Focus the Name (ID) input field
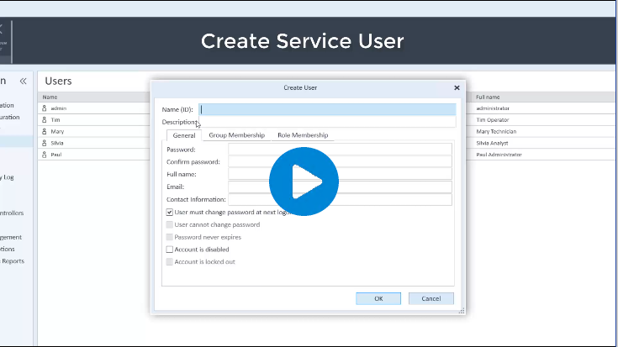Screen dimensions: 618x347 (327, 109)
